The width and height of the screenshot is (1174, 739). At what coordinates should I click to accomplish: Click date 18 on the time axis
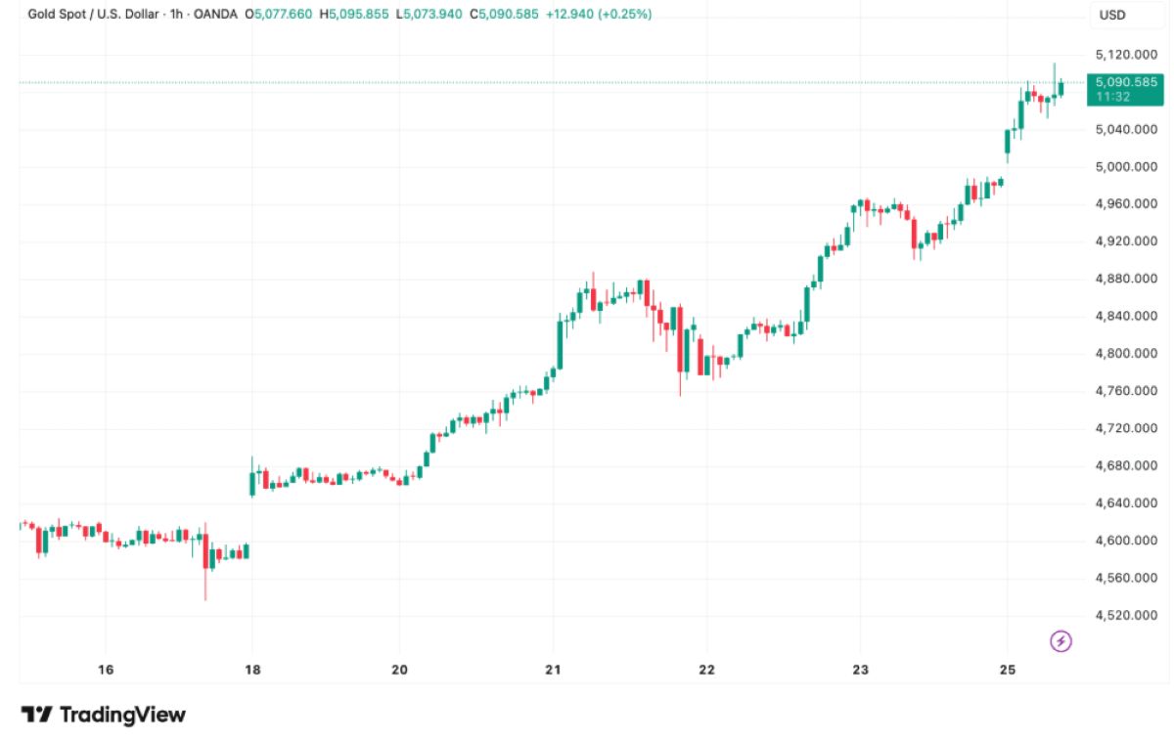tap(252, 671)
